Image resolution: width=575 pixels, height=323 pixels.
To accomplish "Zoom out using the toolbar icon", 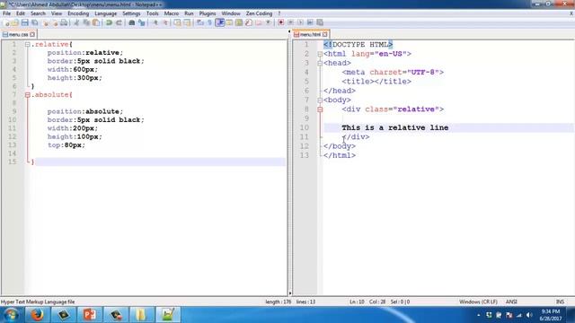I will (165, 22).
